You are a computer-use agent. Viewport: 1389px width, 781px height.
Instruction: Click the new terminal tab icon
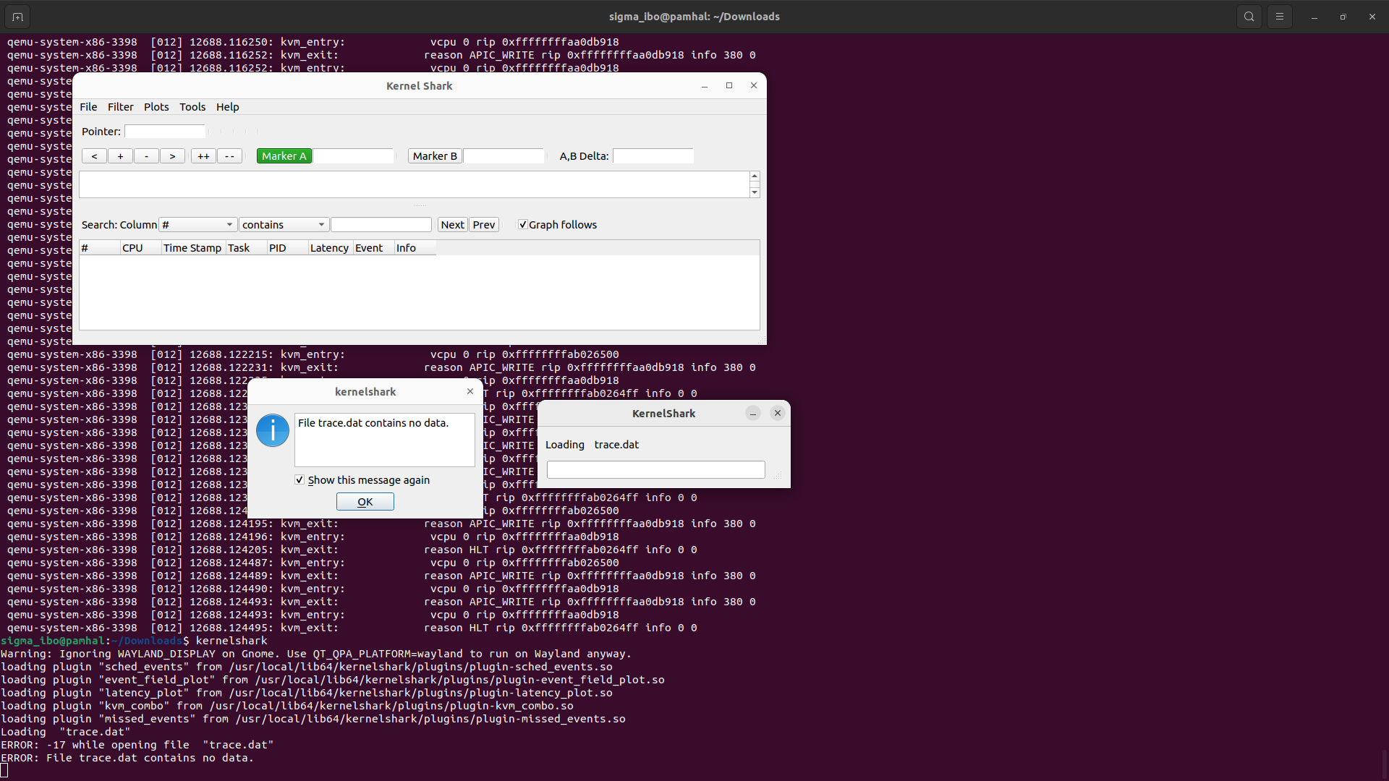point(17,17)
